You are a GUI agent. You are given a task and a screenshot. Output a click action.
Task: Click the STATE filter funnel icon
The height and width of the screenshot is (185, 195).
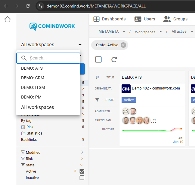point(97,100)
